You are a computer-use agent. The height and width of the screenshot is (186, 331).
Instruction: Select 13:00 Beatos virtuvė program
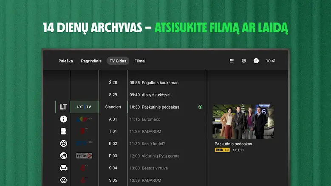pos(149,168)
